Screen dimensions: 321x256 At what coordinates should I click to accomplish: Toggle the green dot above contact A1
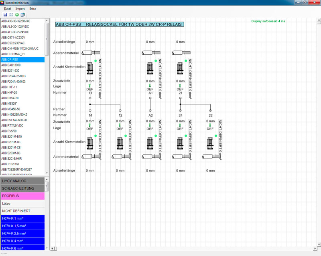(156, 60)
